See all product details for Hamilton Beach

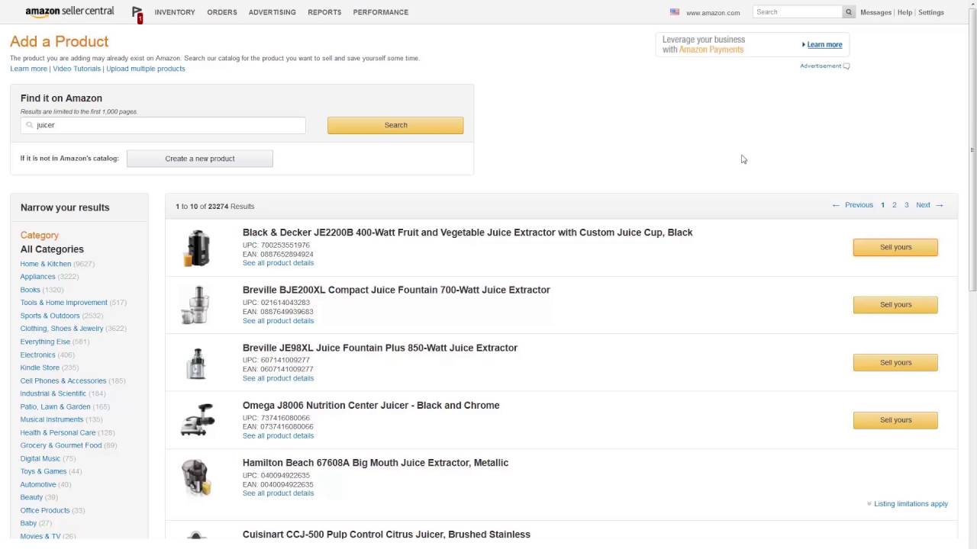(x=278, y=493)
